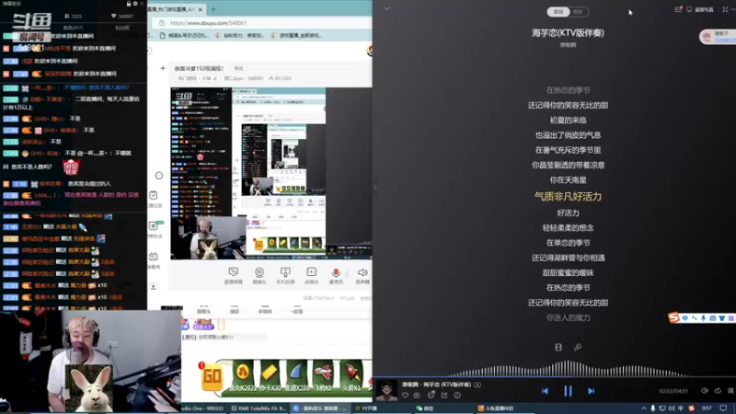Click the highlighted lyric line 气质非凡好活力
The width and height of the screenshot is (736, 414).
coord(568,197)
